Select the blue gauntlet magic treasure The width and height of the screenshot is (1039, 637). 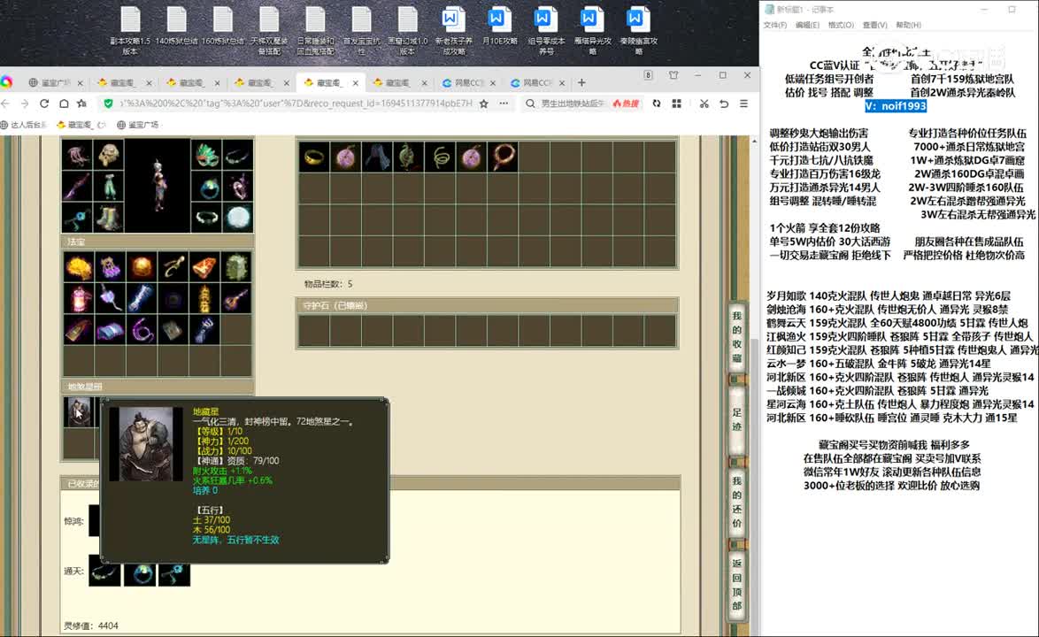[x=204, y=330]
